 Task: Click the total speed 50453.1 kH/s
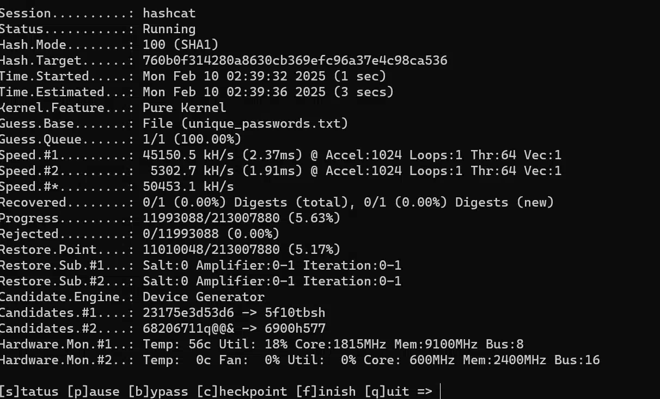188,186
